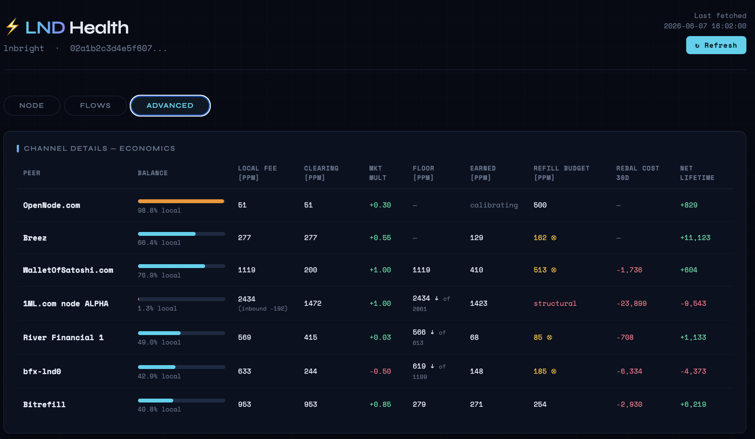Click the lightning bolt logo icon

pyautogui.click(x=12, y=27)
